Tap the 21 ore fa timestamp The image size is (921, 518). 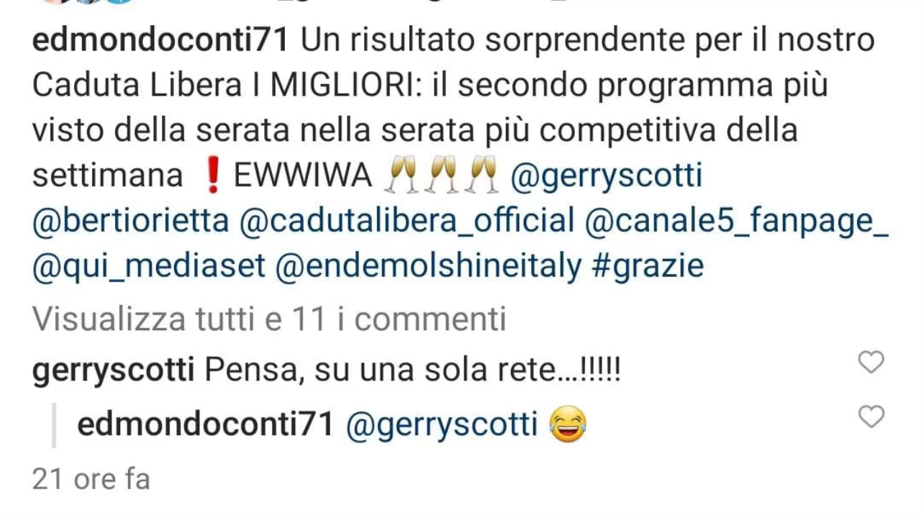pyautogui.click(x=91, y=480)
